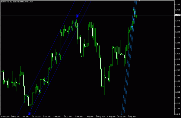The width and height of the screenshot is (181, 118).
Task: Click the 1.3735 price scale label
Action: pyautogui.click(x=178, y=37)
